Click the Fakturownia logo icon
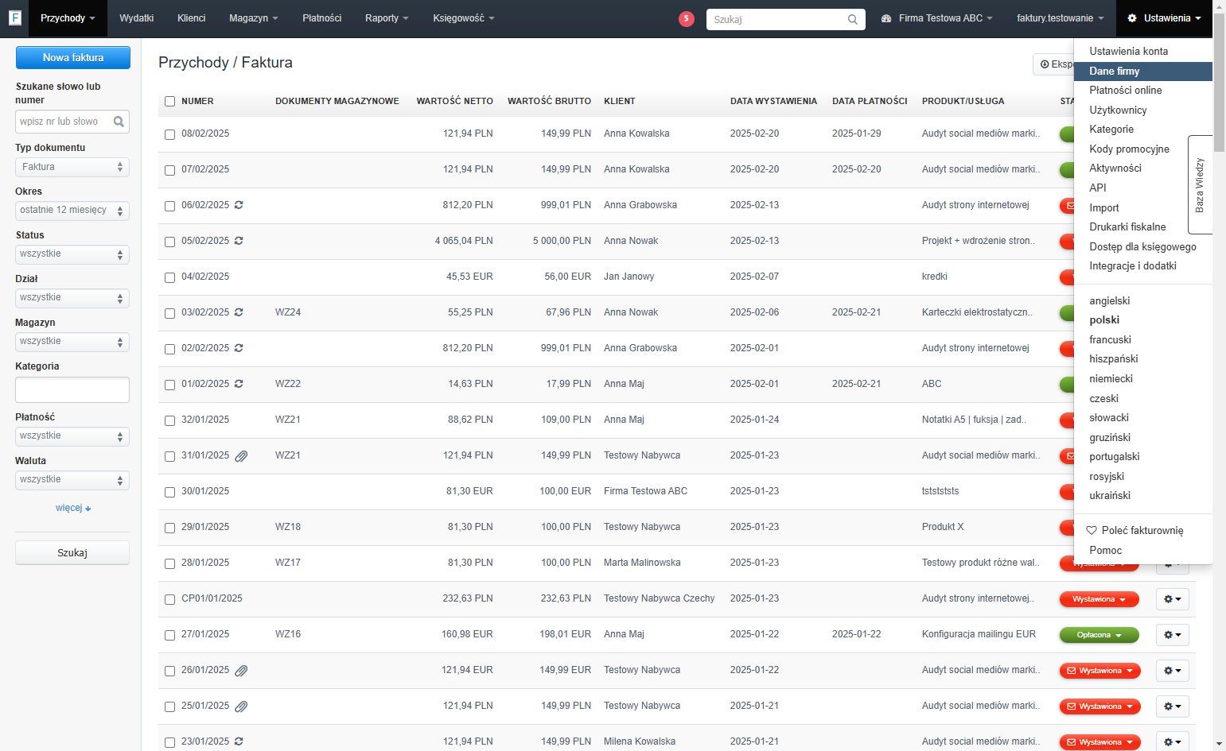This screenshot has height=751, width=1226. pyautogui.click(x=14, y=17)
